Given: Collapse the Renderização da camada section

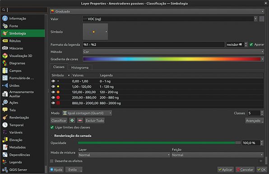Looking at the screenshot, I should click(x=51, y=136).
